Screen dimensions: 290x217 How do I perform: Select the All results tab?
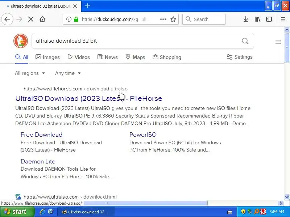point(22,57)
